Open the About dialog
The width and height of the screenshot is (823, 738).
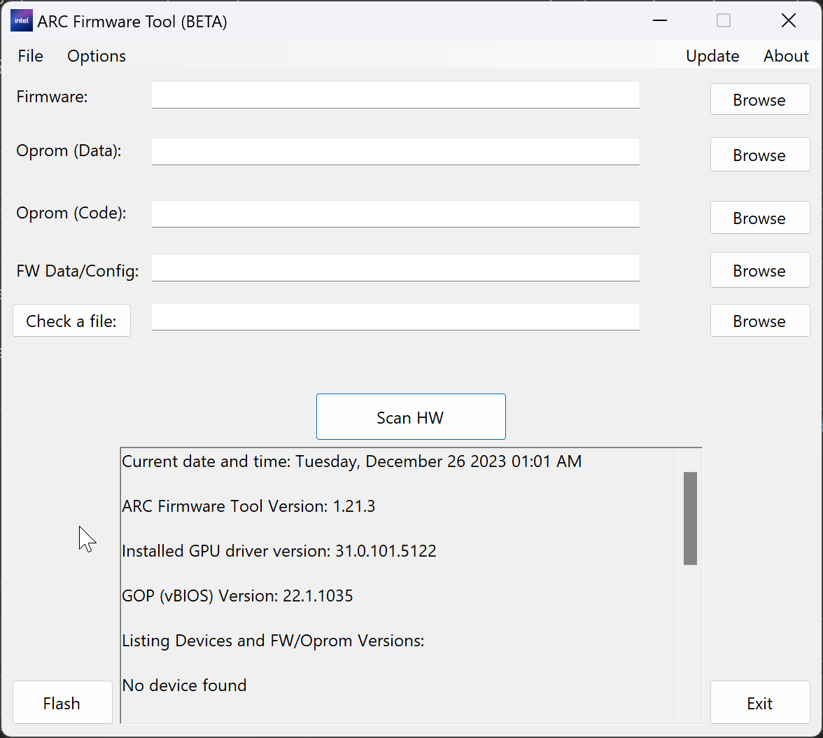click(785, 56)
